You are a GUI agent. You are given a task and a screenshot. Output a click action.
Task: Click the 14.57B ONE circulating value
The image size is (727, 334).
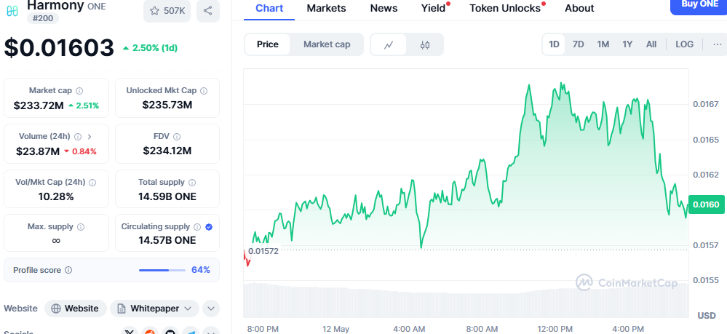(x=167, y=240)
